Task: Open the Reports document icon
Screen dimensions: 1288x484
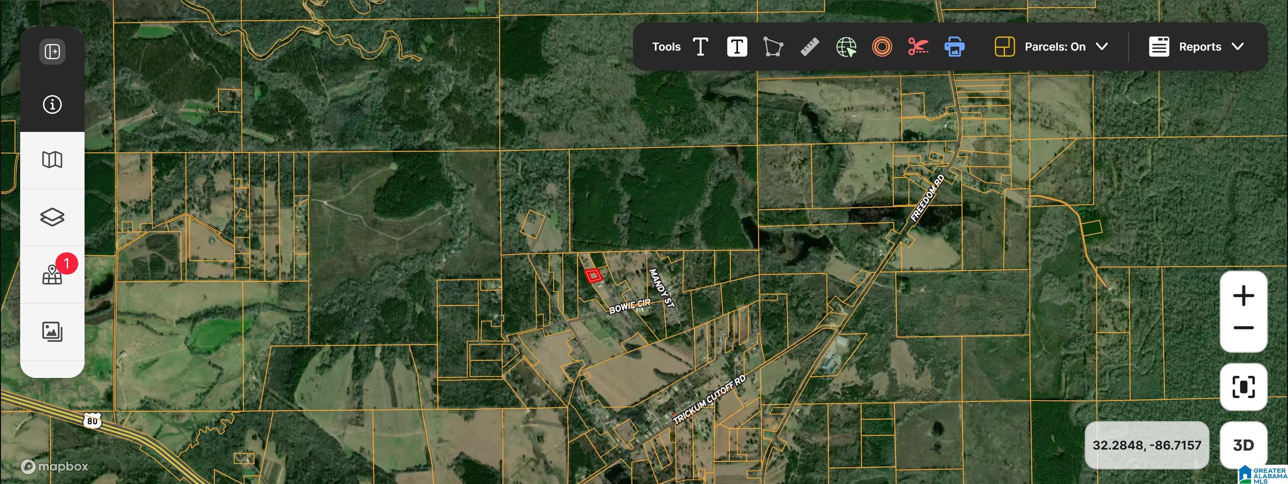Action: point(1159,46)
